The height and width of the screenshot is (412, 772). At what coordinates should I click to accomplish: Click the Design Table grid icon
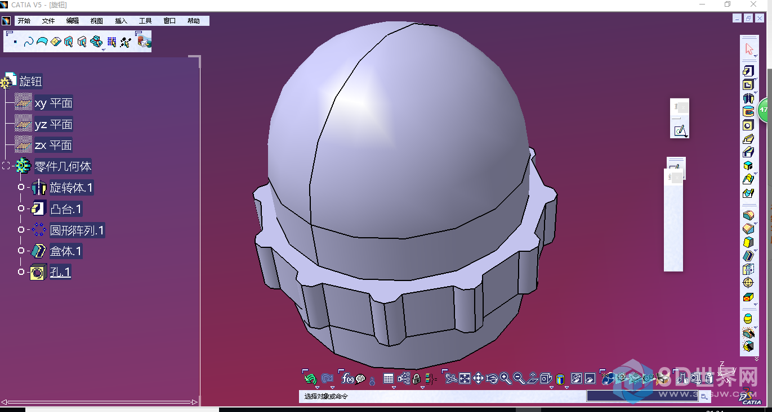click(389, 379)
